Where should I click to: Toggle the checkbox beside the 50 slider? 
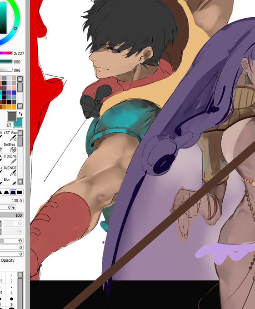1,224
